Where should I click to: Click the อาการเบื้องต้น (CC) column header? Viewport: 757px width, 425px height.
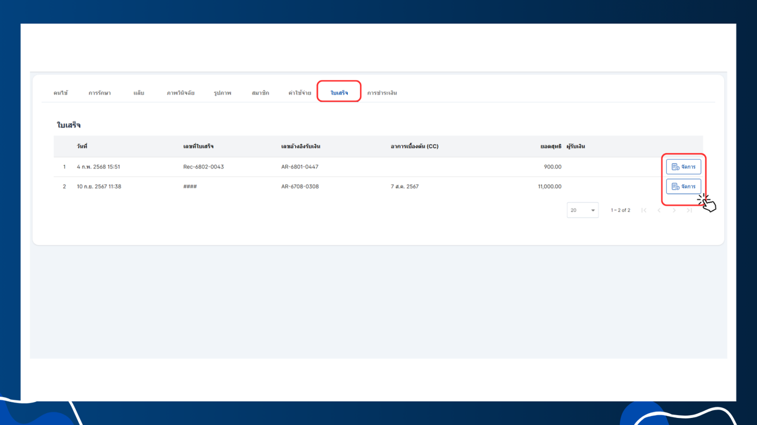pyautogui.click(x=414, y=146)
